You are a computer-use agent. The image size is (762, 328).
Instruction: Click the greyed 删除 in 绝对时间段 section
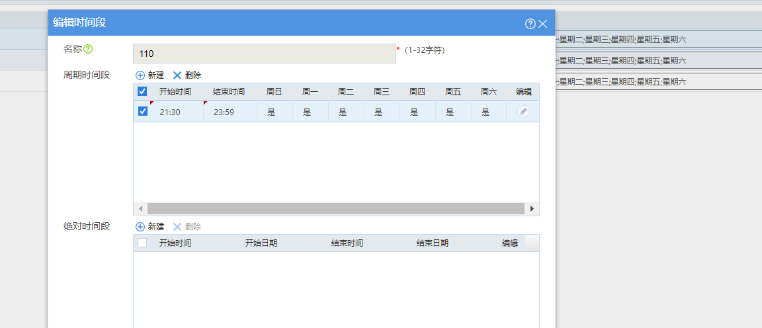187,227
